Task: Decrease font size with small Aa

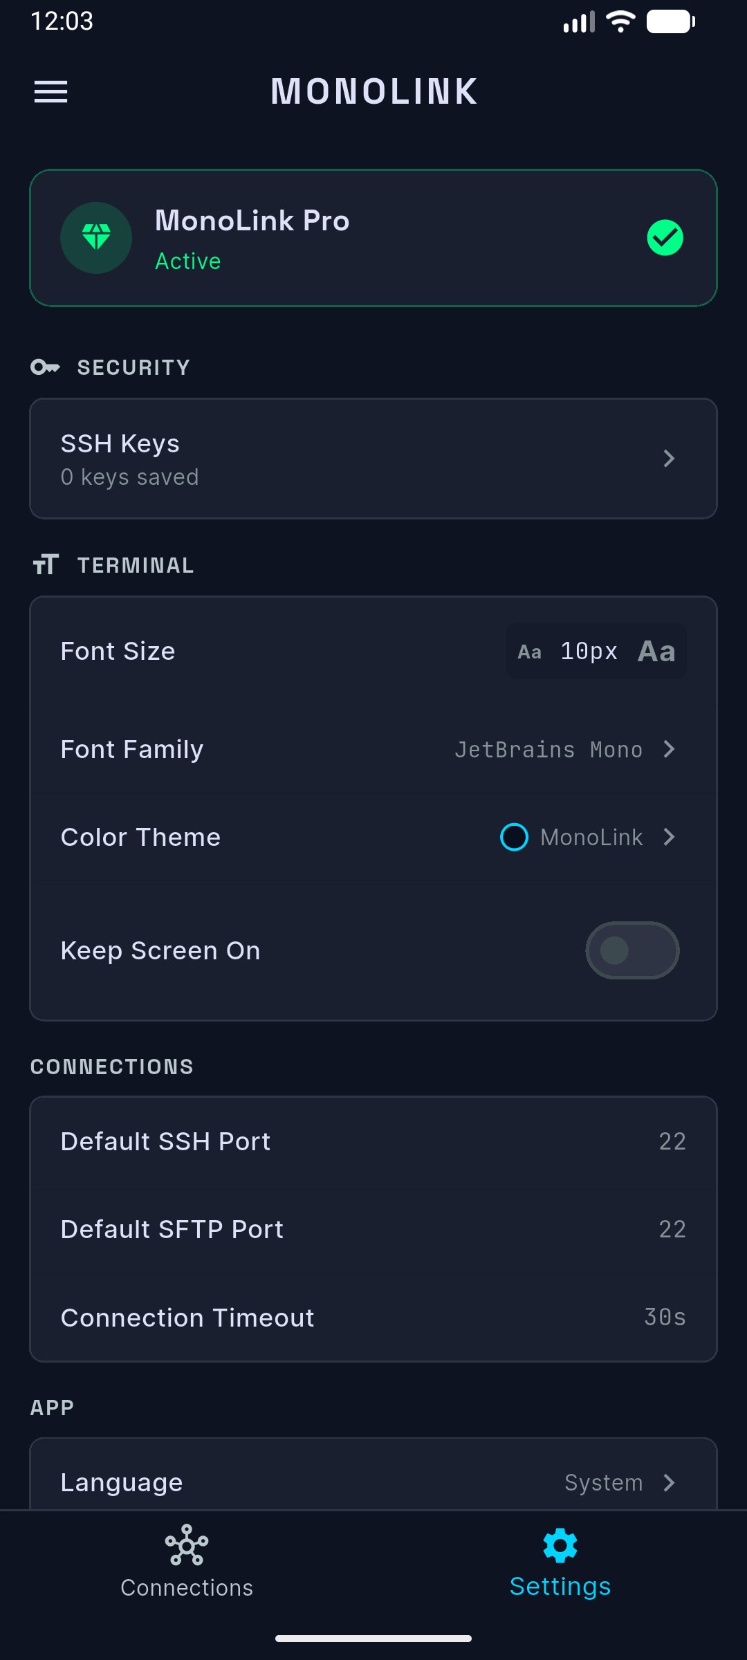Action: pos(530,652)
